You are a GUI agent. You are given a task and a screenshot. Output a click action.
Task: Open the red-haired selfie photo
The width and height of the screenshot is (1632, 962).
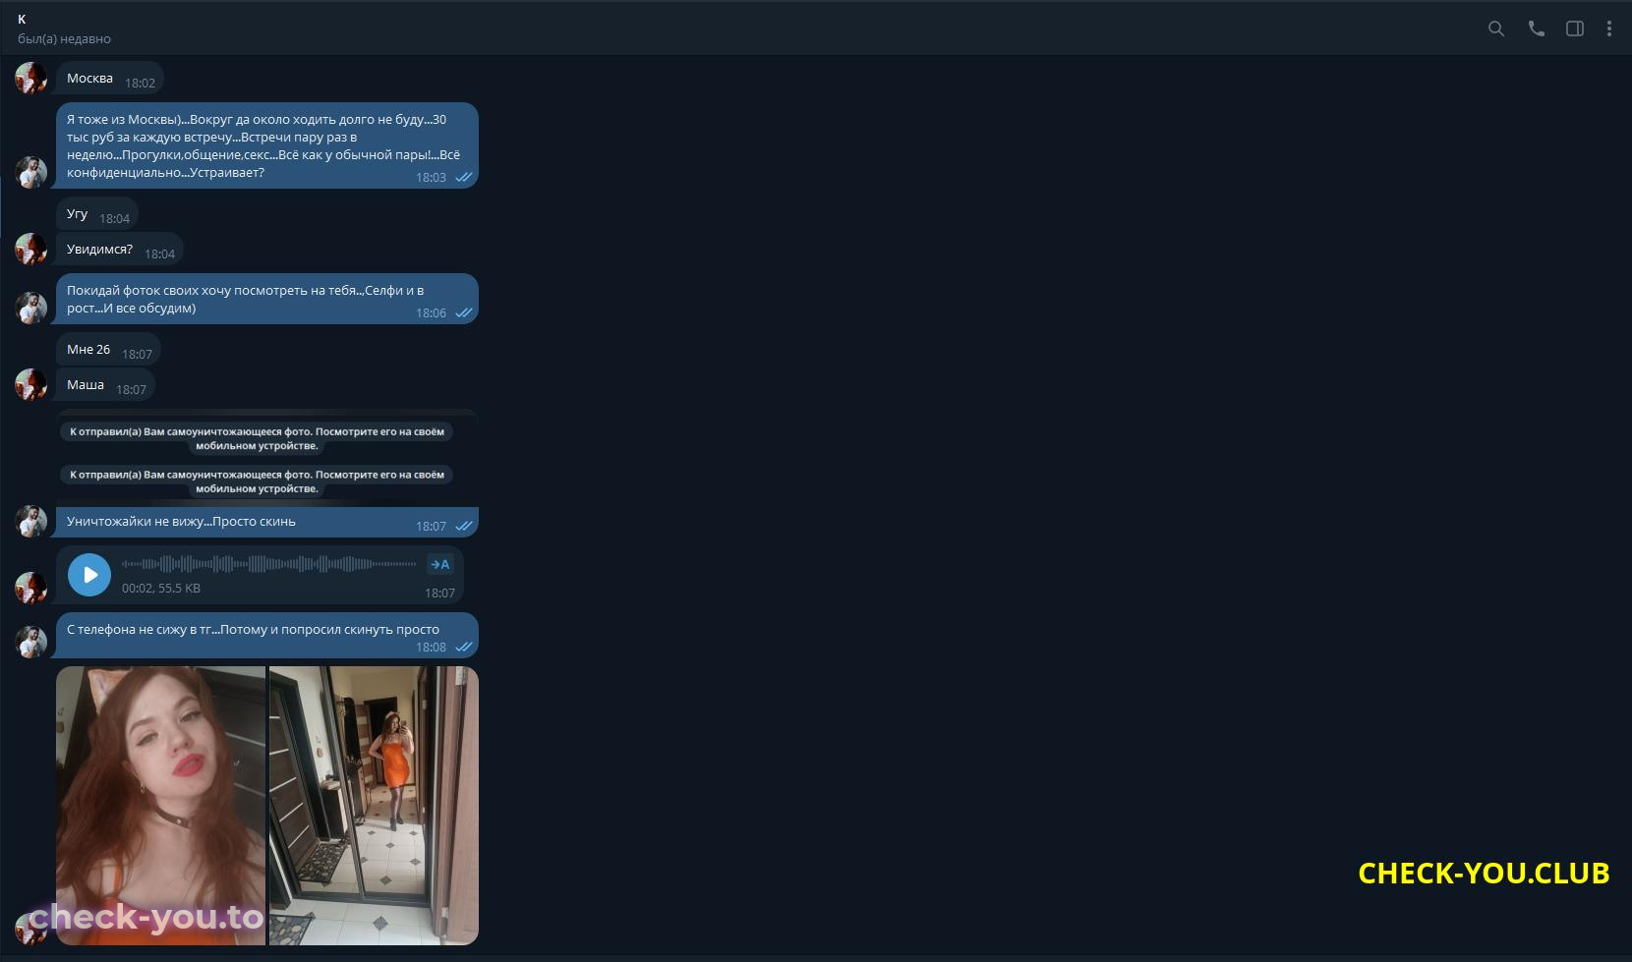point(160,806)
